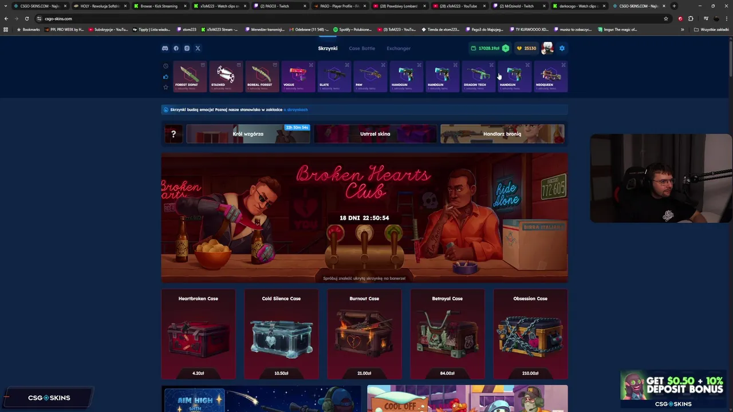The height and width of the screenshot is (412, 733).
Task: Open the Stained drop card
Action: [x=226, y=77]
